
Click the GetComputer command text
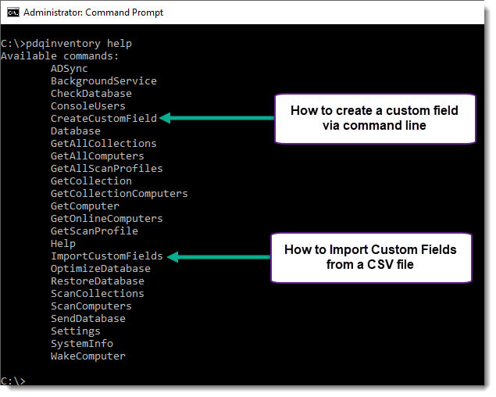click(85, 206)
